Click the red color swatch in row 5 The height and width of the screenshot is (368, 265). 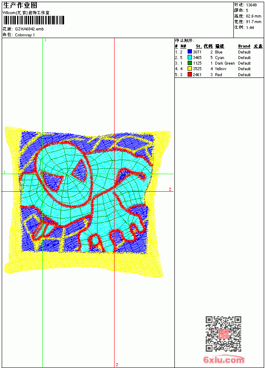coord(190,74)
